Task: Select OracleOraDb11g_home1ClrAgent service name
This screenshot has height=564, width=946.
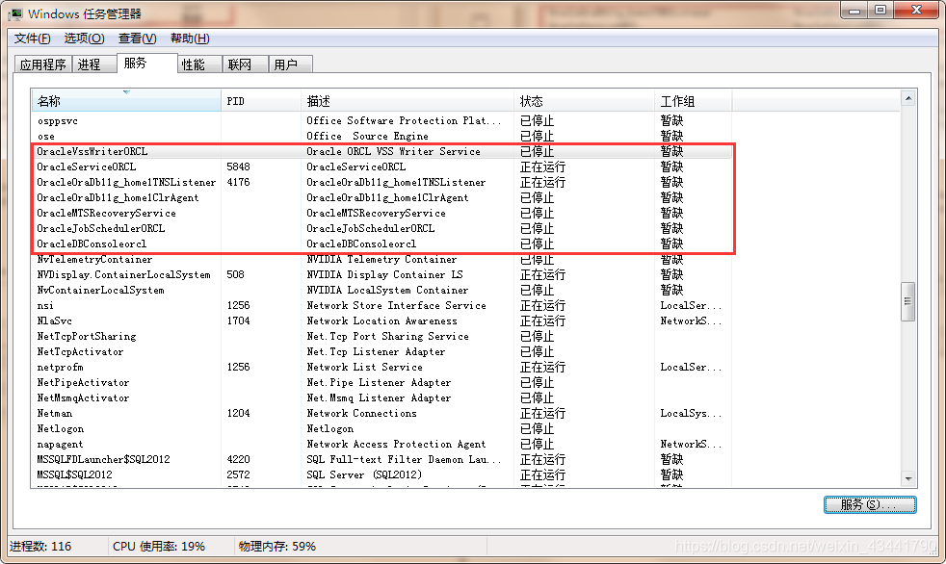Action: point(118,197)
